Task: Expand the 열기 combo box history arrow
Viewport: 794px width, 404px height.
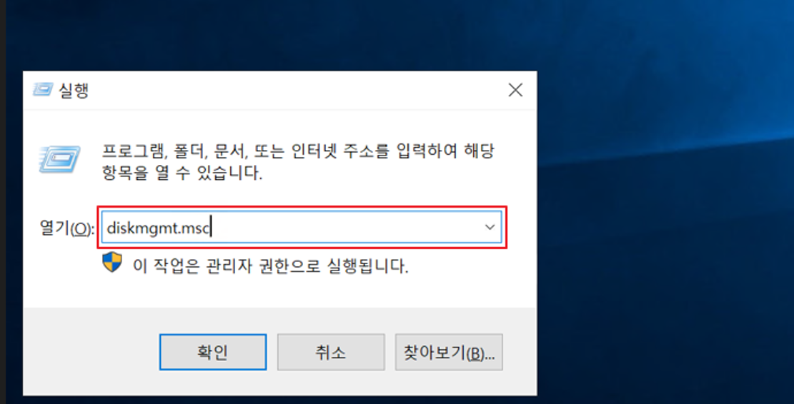Action: (490, 227)
